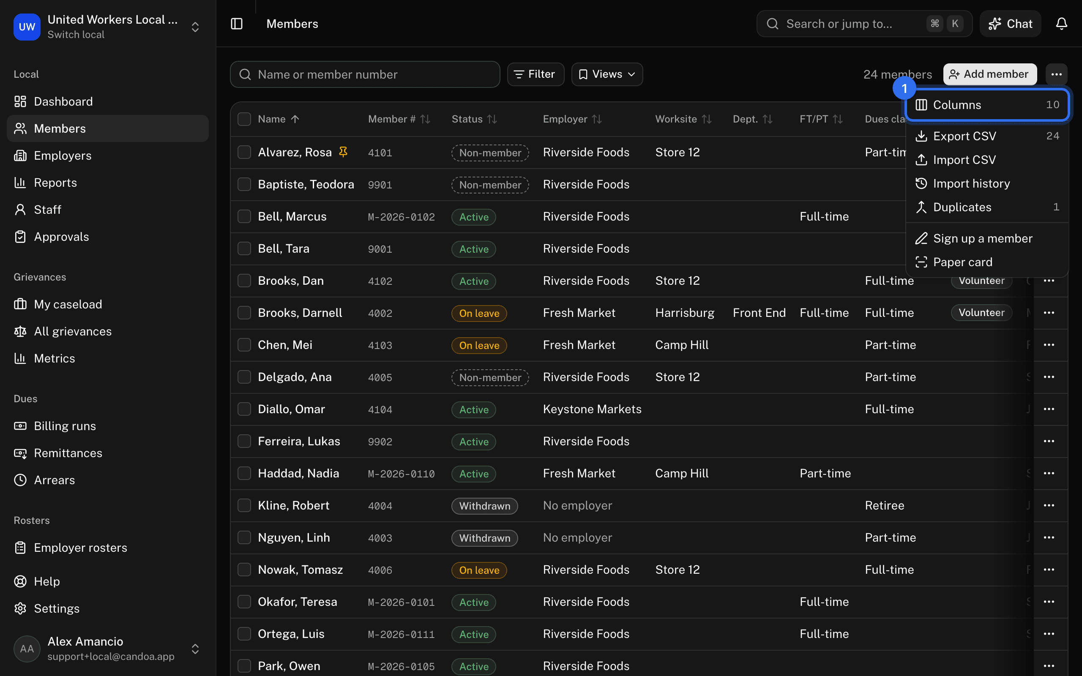Sort by Worksite column
Screen dimensions: 1082x676
(683, 119)
